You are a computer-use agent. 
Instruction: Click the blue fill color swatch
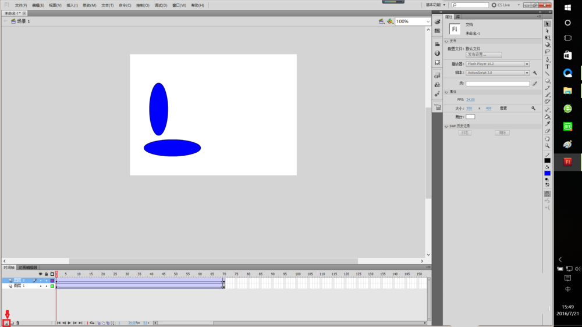pyautogui.click(x=547, y=173)
